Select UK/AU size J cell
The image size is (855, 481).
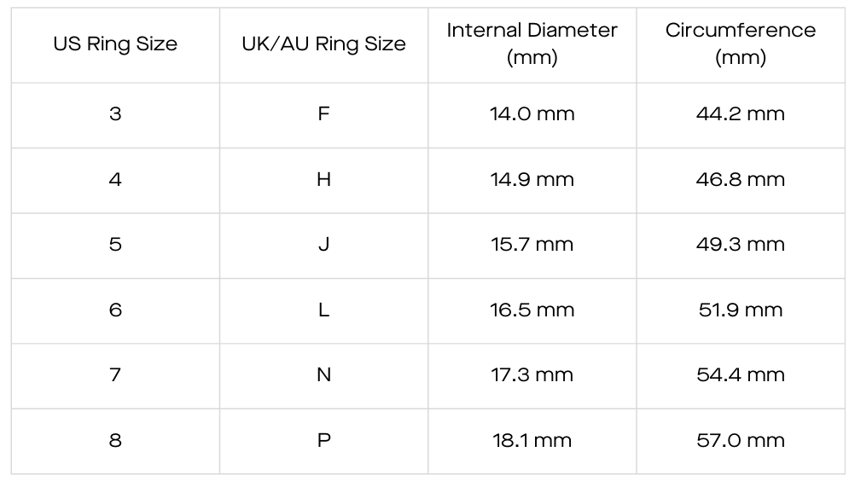point(323,245)
